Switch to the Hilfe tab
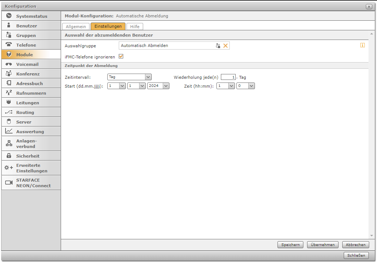 (x=135, y=27)
